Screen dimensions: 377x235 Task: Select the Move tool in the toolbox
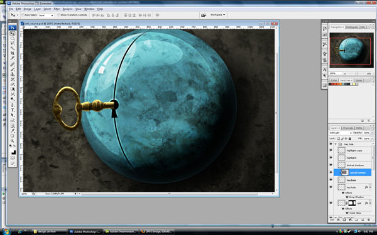tap(13, 34)
